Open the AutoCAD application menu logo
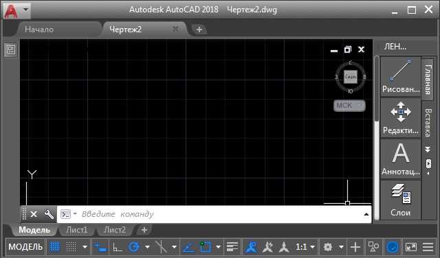 point(11,11)
